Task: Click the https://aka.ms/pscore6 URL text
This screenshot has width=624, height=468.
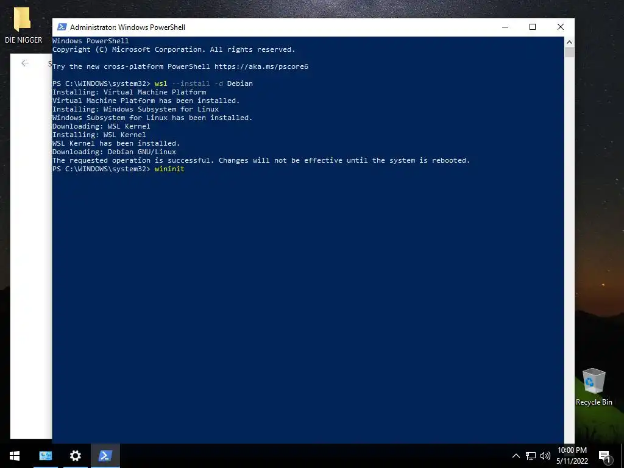Action: [261, 66]
